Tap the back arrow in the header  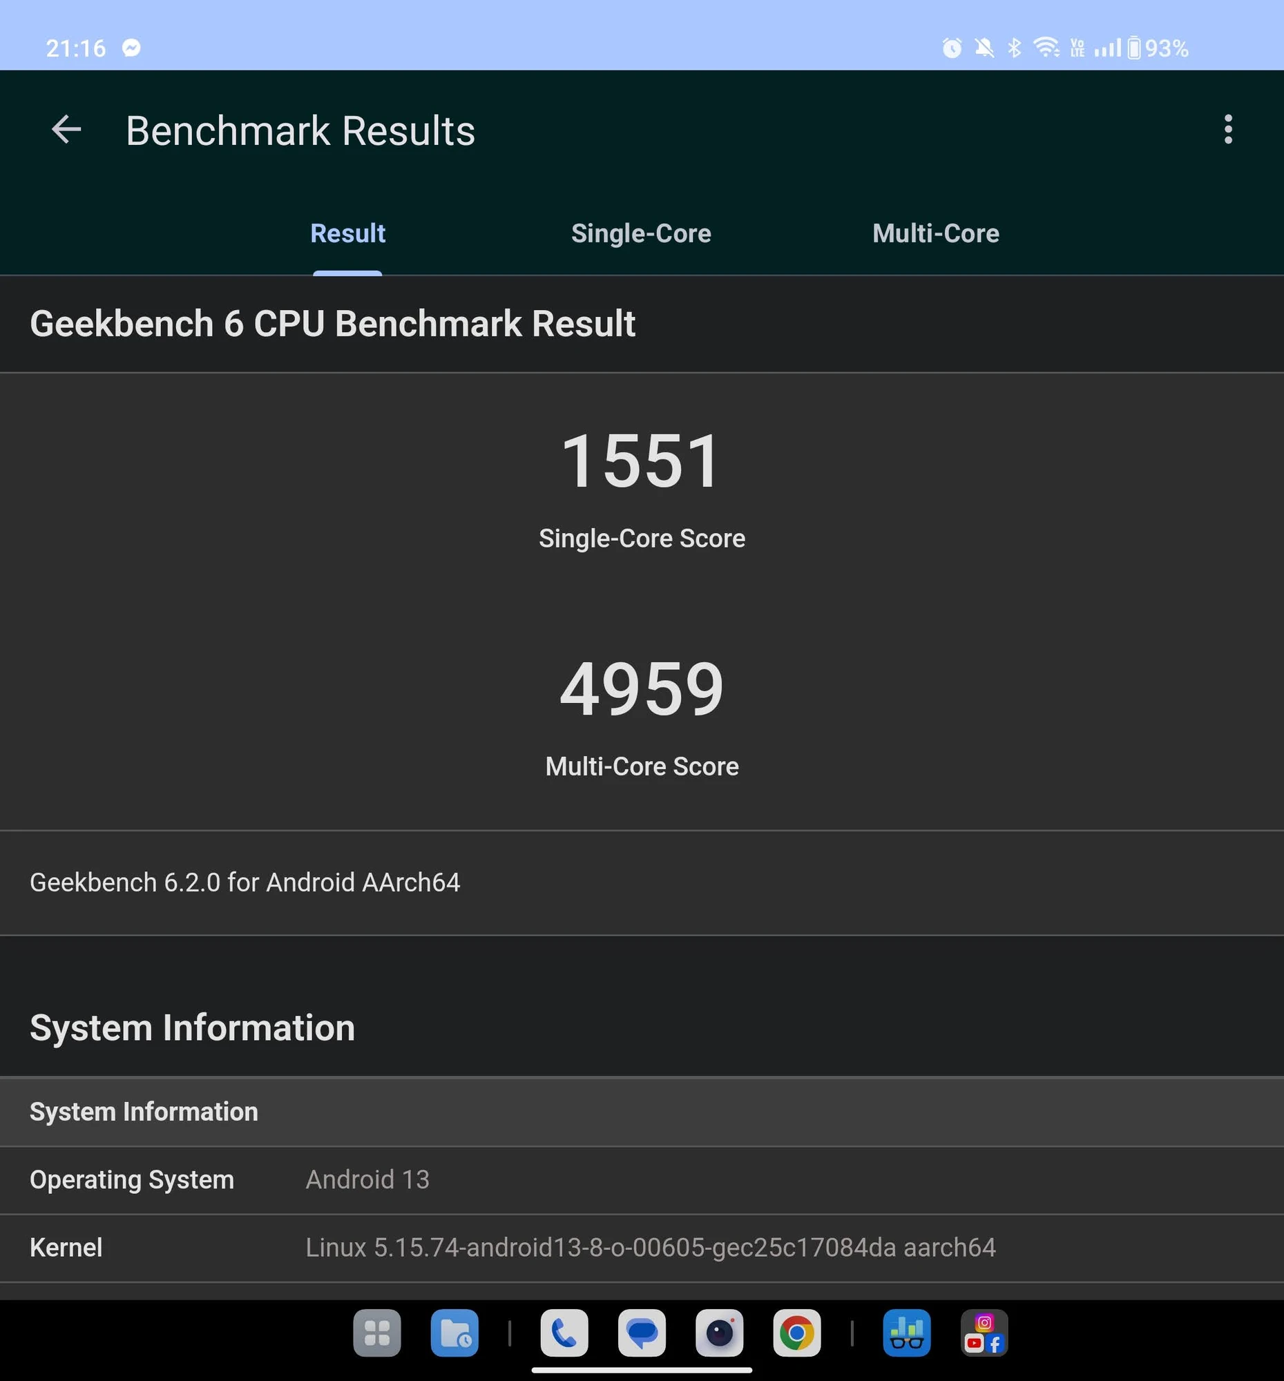[x=67, y=130]
